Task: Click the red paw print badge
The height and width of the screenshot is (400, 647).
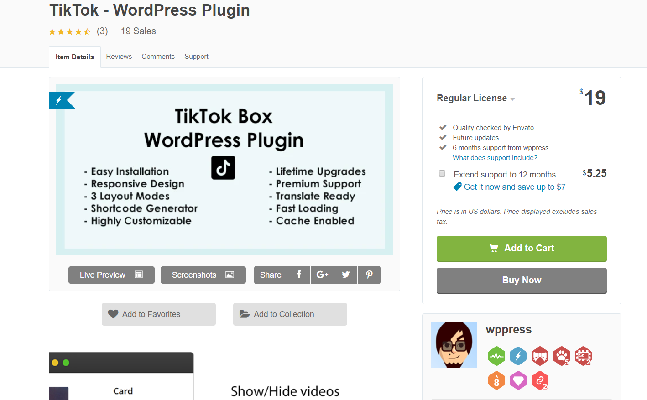Action: [x=562, y=356]
